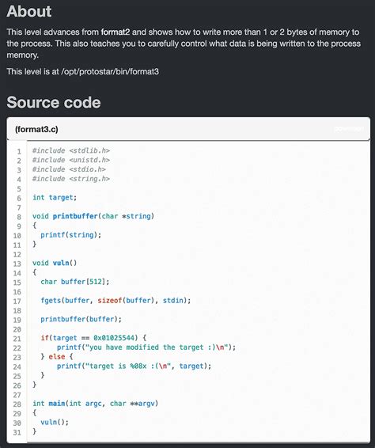Click the vuln(); call on line 30
The width and height of the screenshot is (375, 448).
tap(55, 423)
